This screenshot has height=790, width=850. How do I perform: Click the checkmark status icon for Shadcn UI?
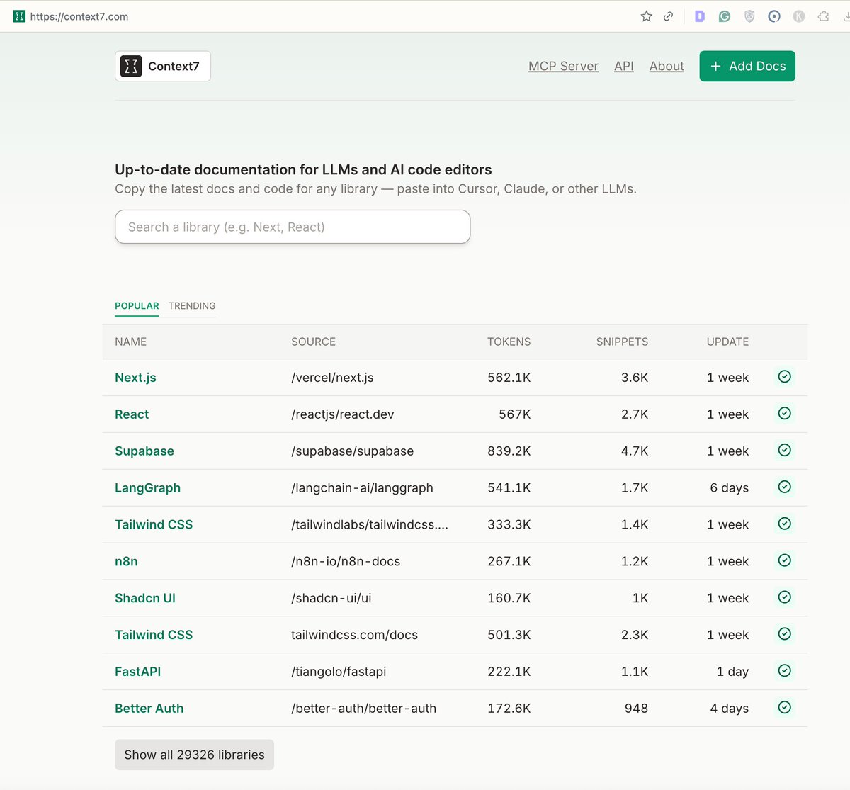tap(784, 597)
